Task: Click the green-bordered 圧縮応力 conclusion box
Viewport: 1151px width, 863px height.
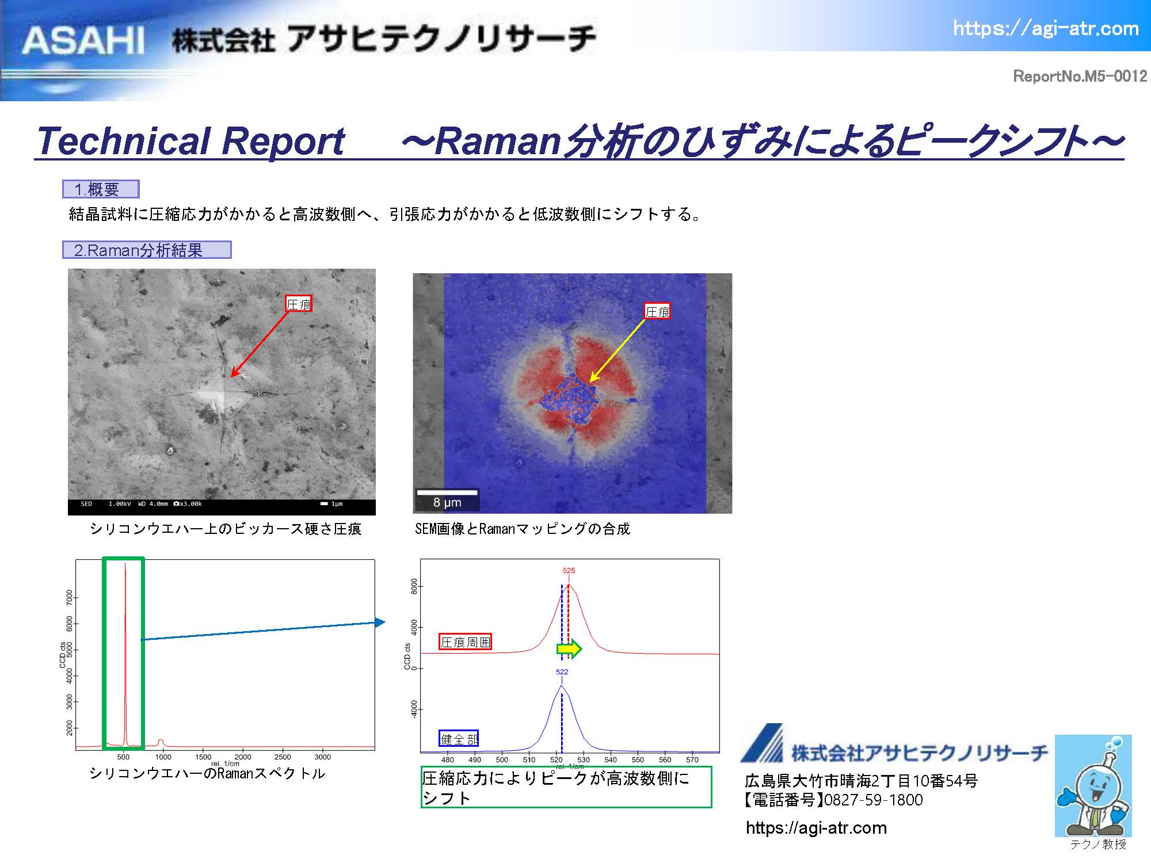Action: [566, 787]
